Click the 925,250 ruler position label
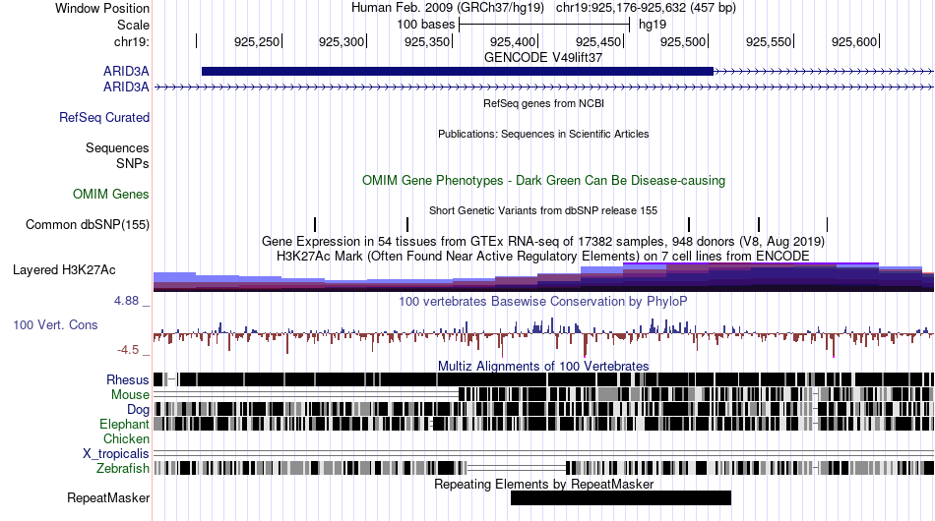 [257, 41]
